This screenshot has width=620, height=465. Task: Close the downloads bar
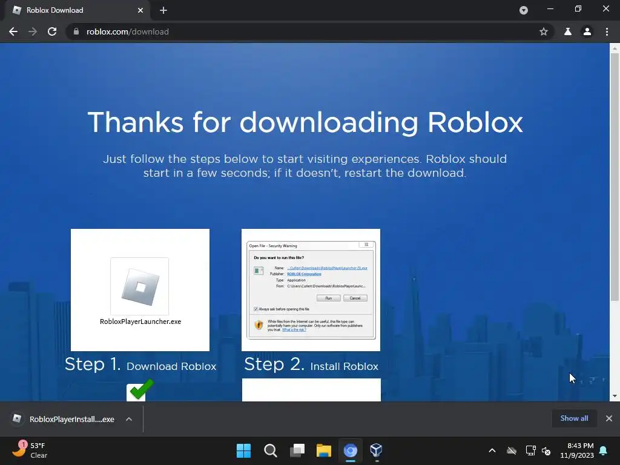coord(609,418)
